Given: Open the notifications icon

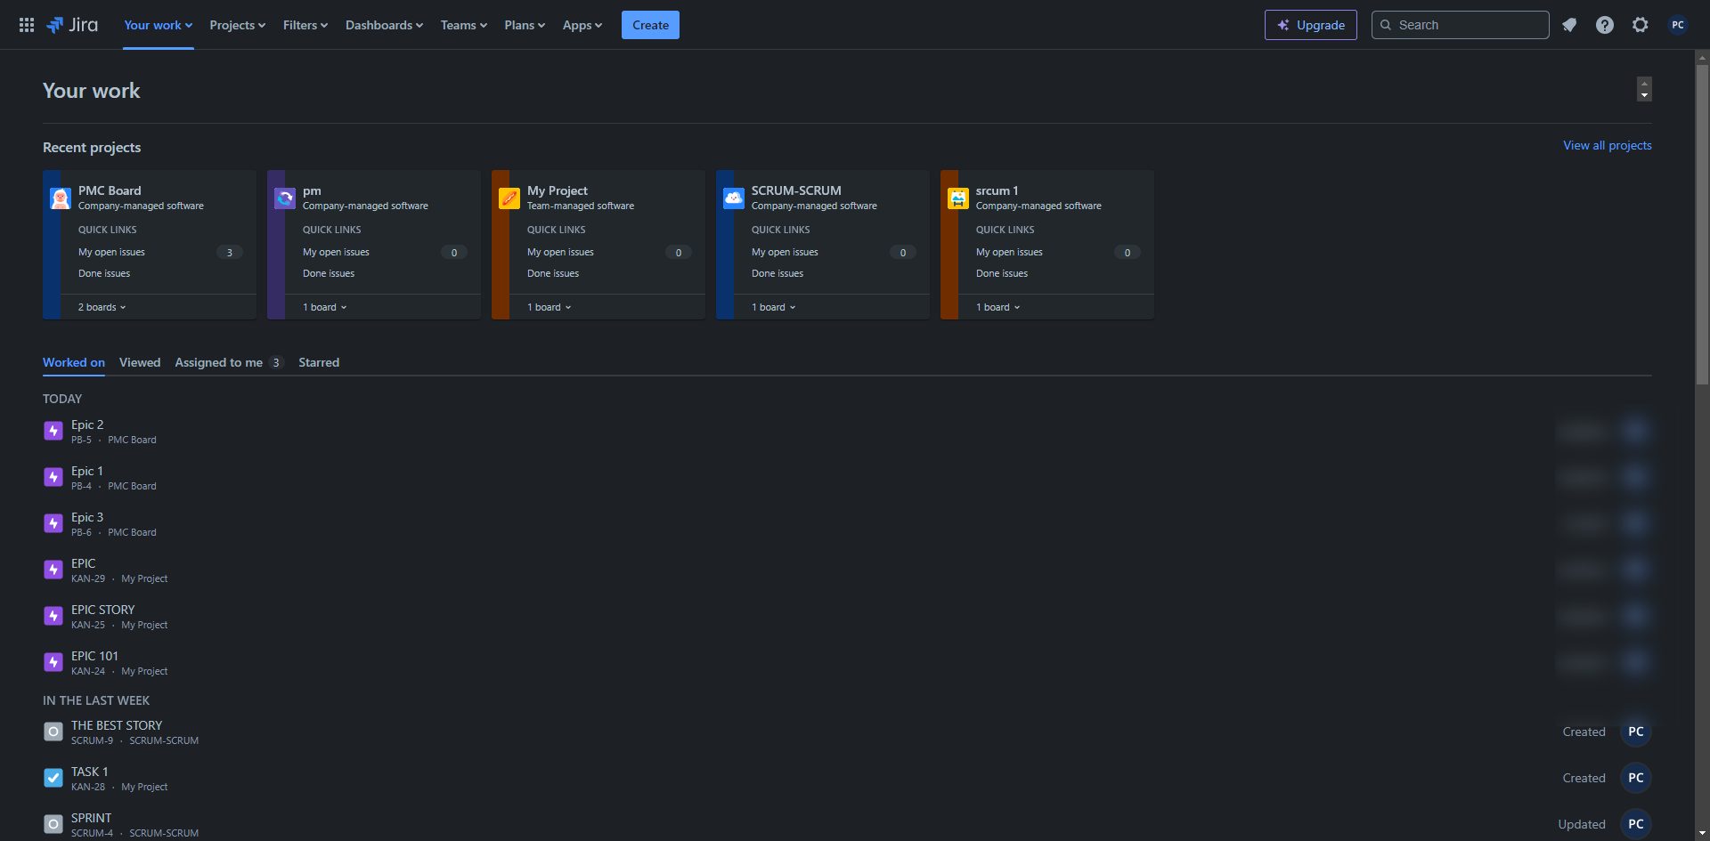Looking at the screenshot, I should [1569, 25].
